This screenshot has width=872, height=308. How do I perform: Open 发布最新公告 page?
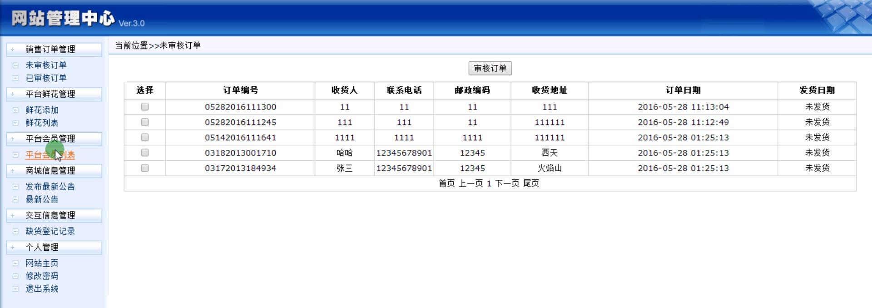coord(50,187)
